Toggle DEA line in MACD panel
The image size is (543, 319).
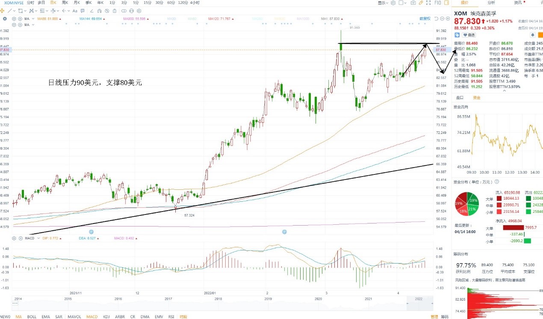pyautogui.click(x=89, y=238)
